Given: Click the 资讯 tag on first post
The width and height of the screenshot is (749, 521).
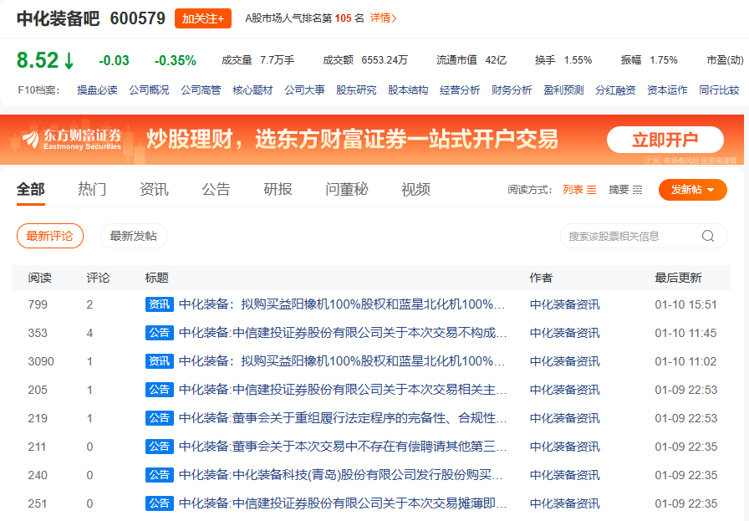Looking at the screenshot, I should (x=159, y=304).
